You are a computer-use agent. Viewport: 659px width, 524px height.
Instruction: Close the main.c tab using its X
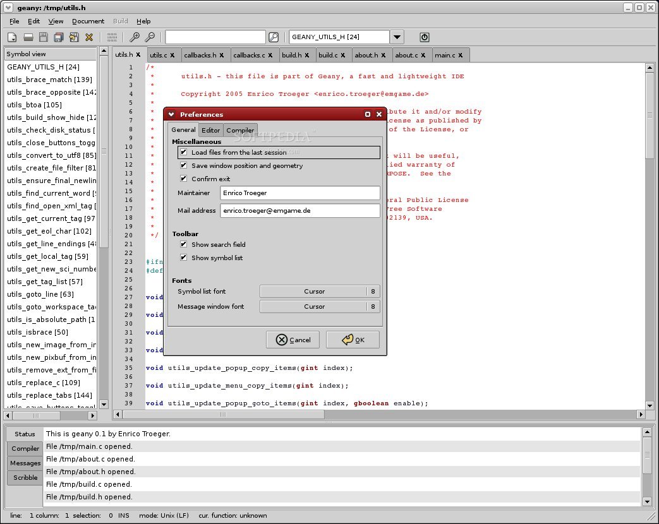coord(461,55)
